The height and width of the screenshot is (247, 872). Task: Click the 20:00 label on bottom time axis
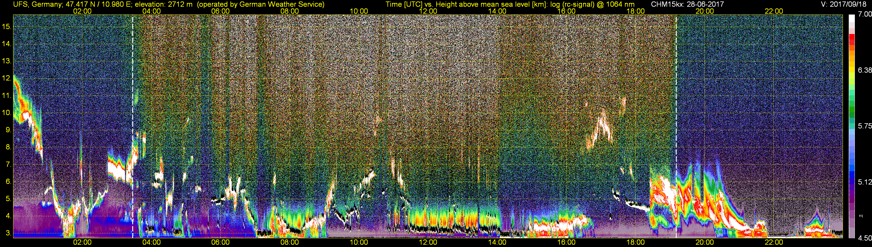coord(705,243)
